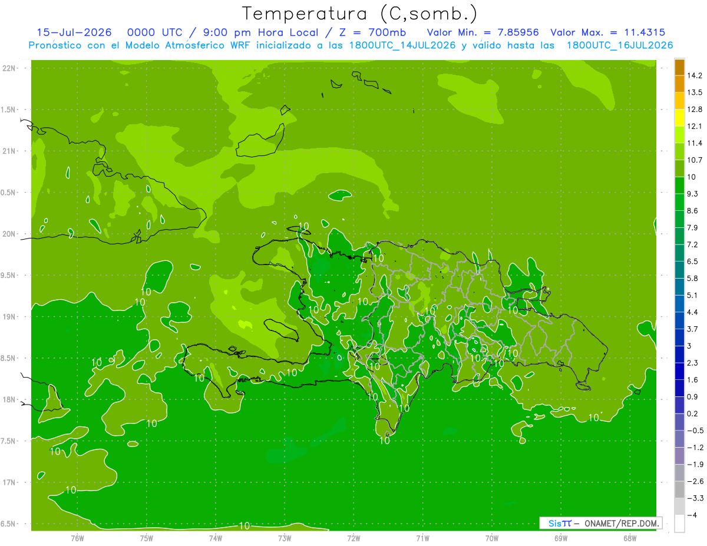
Task: Click the '68W' longitude axis label
Action: point(630,538)
